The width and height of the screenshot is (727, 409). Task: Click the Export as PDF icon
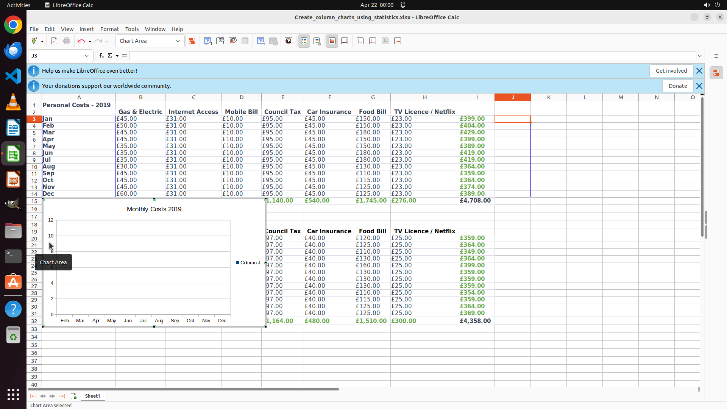(x=54, y=41)
